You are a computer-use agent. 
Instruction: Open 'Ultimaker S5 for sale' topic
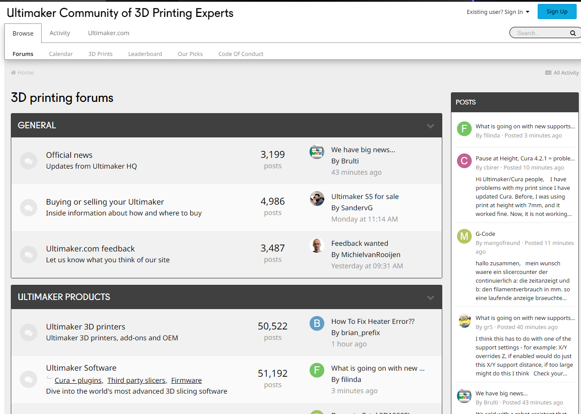(x=365, y=196)
